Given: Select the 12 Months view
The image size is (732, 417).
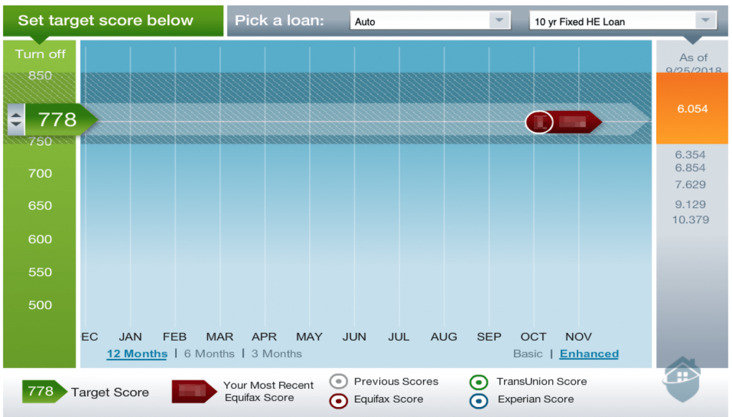Looking at the screenshot, I should click(x=137, y=354).
